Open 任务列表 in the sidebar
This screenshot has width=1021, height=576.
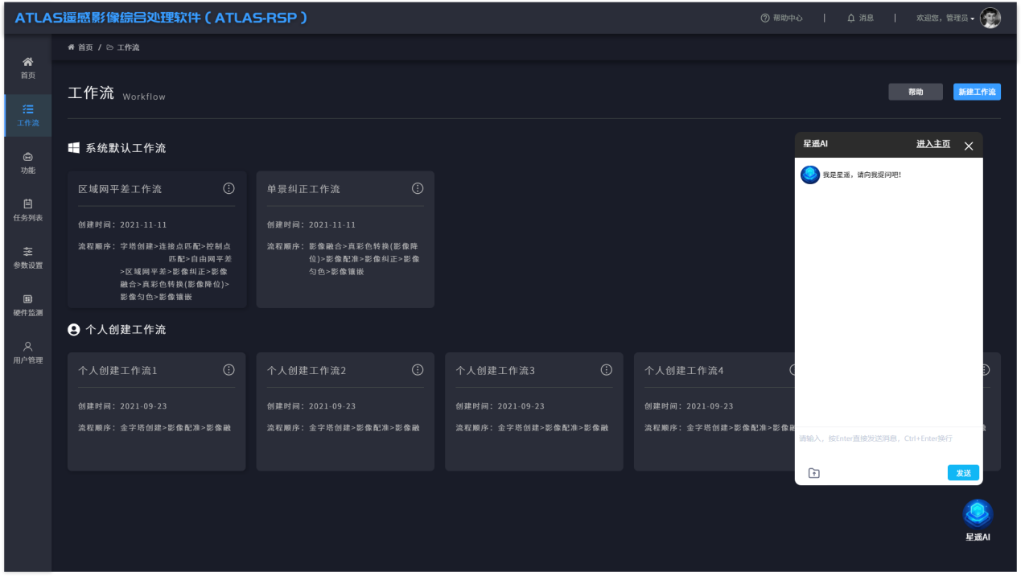(x=27, y=210)
